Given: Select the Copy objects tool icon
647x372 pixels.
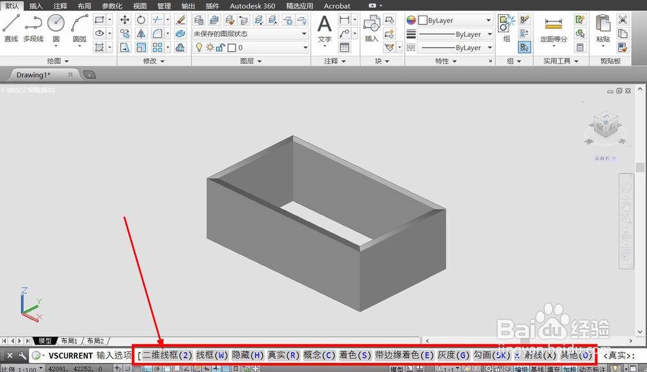Looking at the screenshot, I should tap(125, 34).
